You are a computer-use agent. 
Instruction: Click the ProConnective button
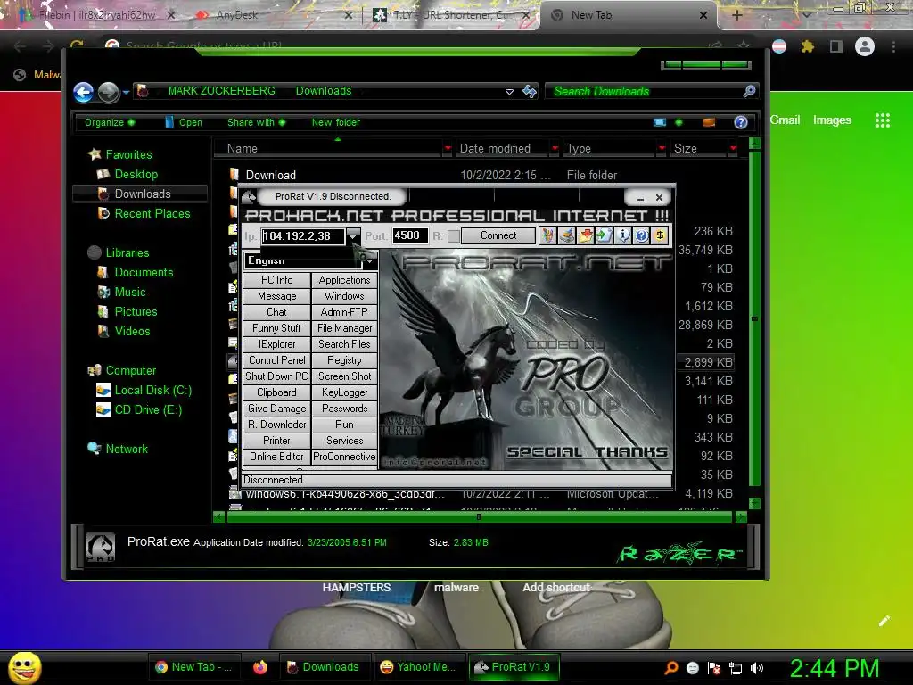pyautogui.click(x=344, y=457)
